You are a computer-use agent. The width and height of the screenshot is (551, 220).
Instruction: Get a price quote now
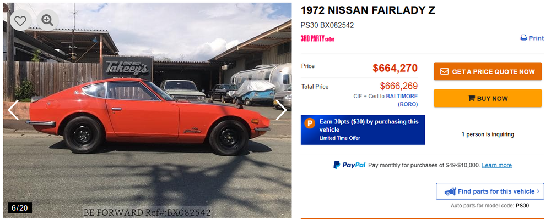click(x=488, y=71)
